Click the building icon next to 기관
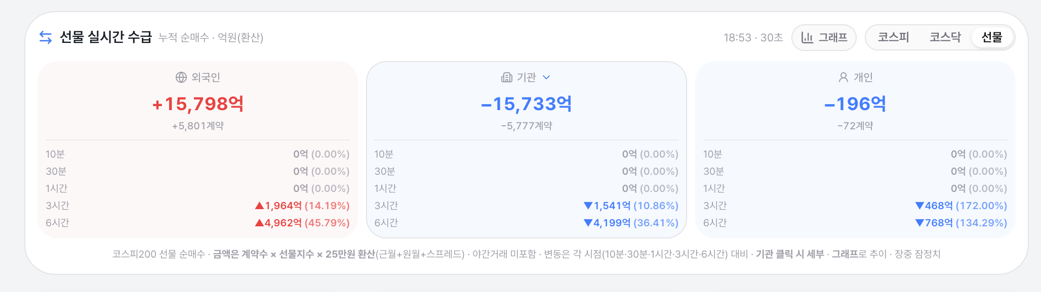Screen dimensions: 1041x292 point(506,77)
